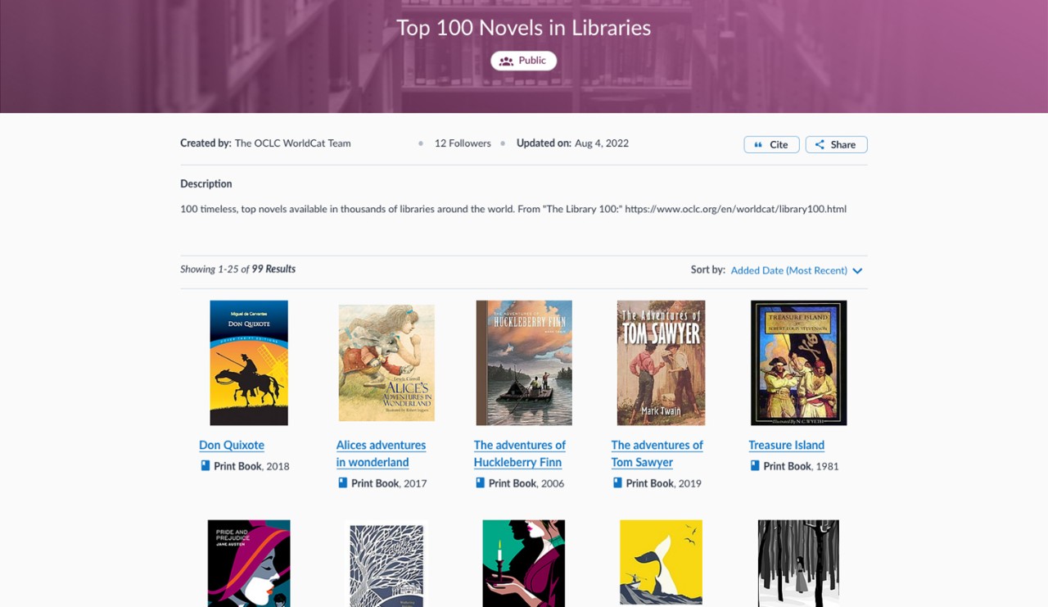Click the Cite button
The image size is (1048, 607).
pyautogui.click(x=770, y=144)
